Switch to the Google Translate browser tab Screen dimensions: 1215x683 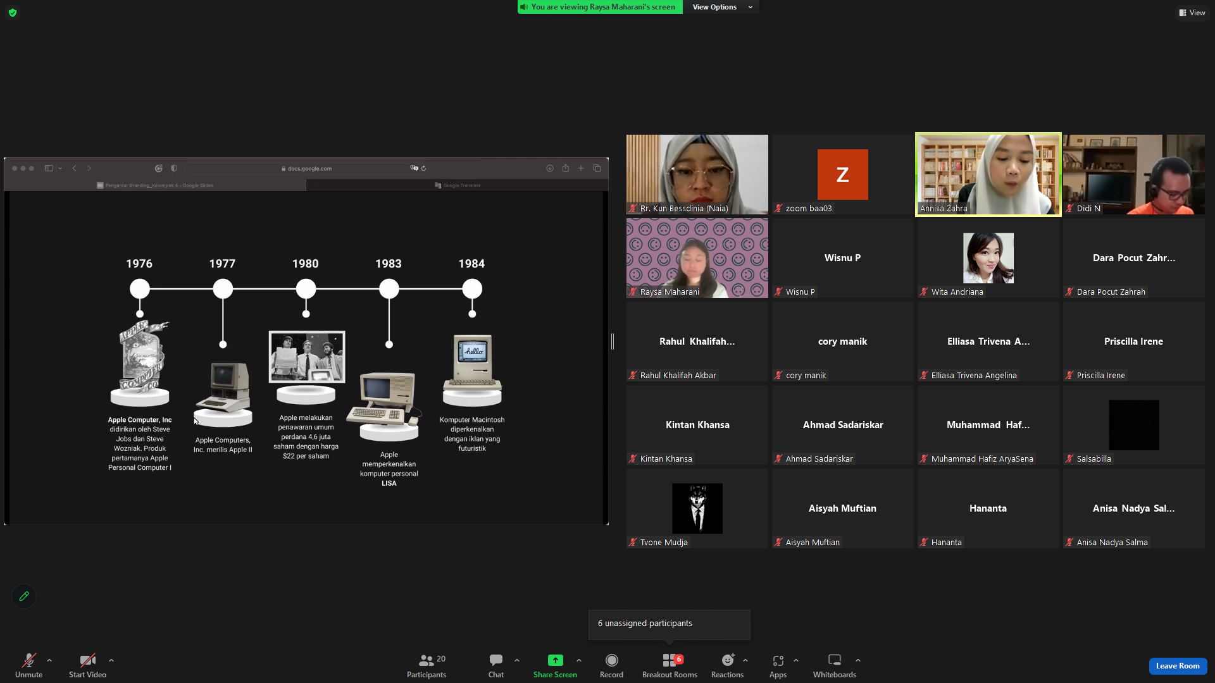click(x=458, y=185)
